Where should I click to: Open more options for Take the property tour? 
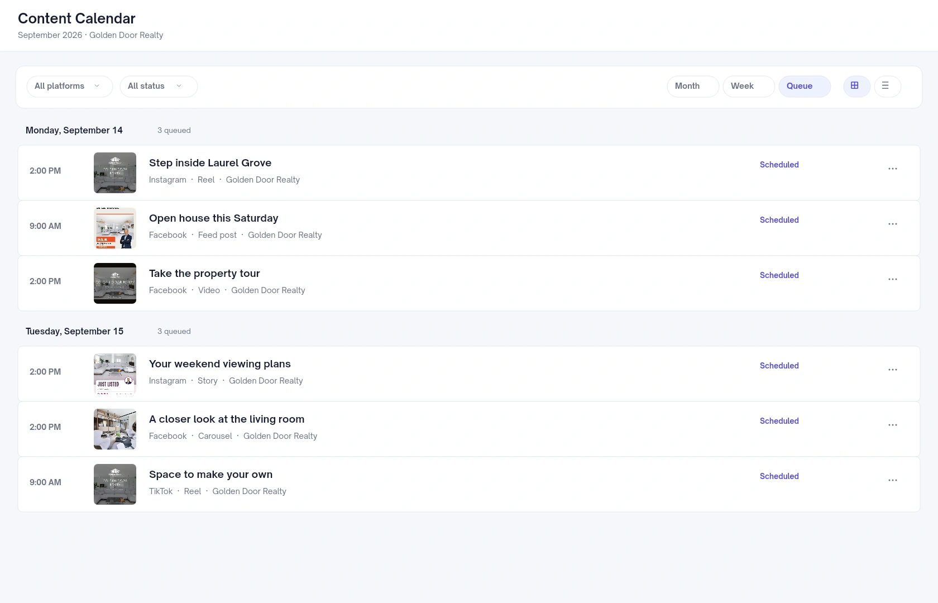point(892,279)
